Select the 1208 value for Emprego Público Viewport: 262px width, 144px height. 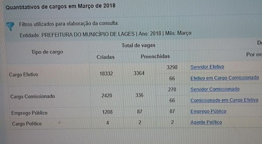[107, 112]
